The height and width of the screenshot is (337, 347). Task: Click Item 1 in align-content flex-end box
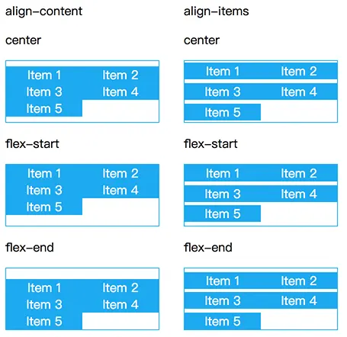coord(44,287)
